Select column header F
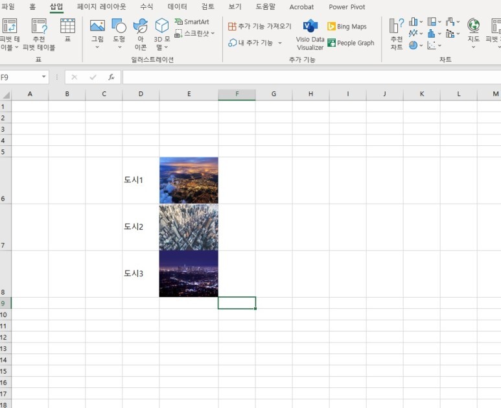This screenshot has width=501, height=408. [237, 94]
